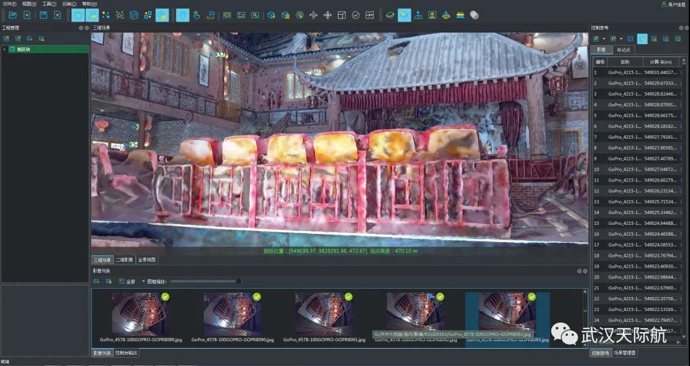Click the save project icon

click(x=43, y=15)
